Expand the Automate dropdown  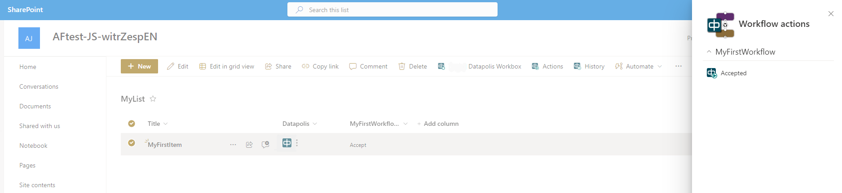(660, 66)
